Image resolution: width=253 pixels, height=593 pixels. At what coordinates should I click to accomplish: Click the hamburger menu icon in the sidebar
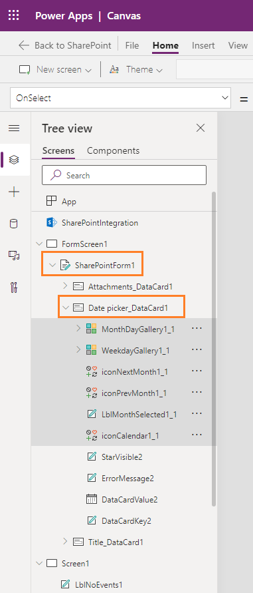pyautogui.click(x=14, y=128)
